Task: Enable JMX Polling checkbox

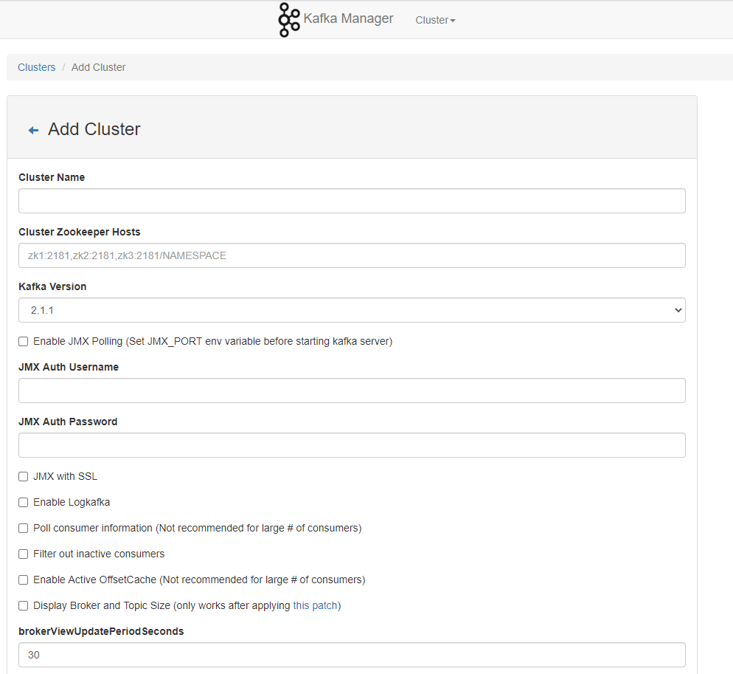Action: coord(24,342)
